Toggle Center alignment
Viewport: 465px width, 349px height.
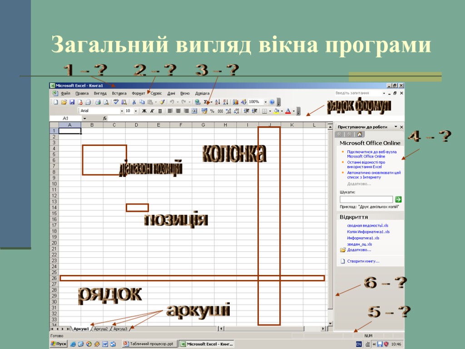click(178, 111)
